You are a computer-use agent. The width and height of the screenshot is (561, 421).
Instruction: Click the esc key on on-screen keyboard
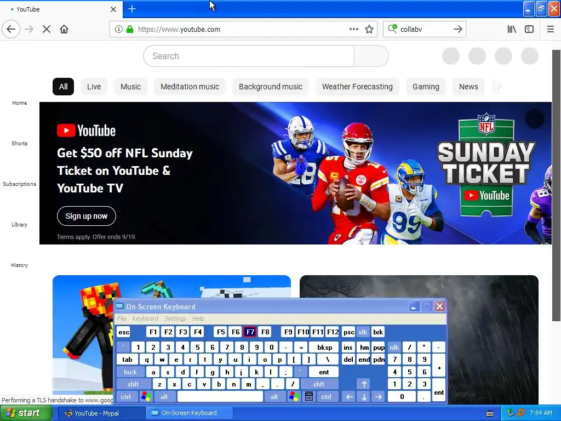click(124, 332)
